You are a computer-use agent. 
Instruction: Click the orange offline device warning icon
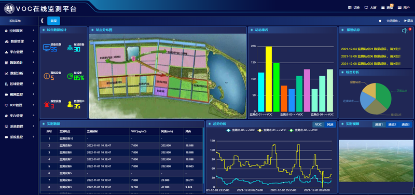coord(47,76)
